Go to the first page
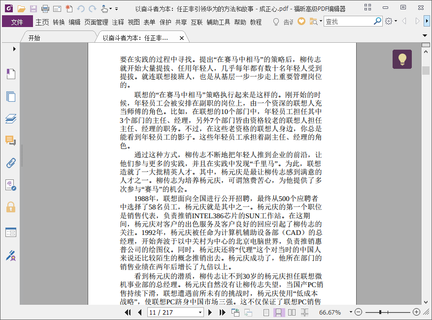432x320 pixels. (x=128, y=312)
